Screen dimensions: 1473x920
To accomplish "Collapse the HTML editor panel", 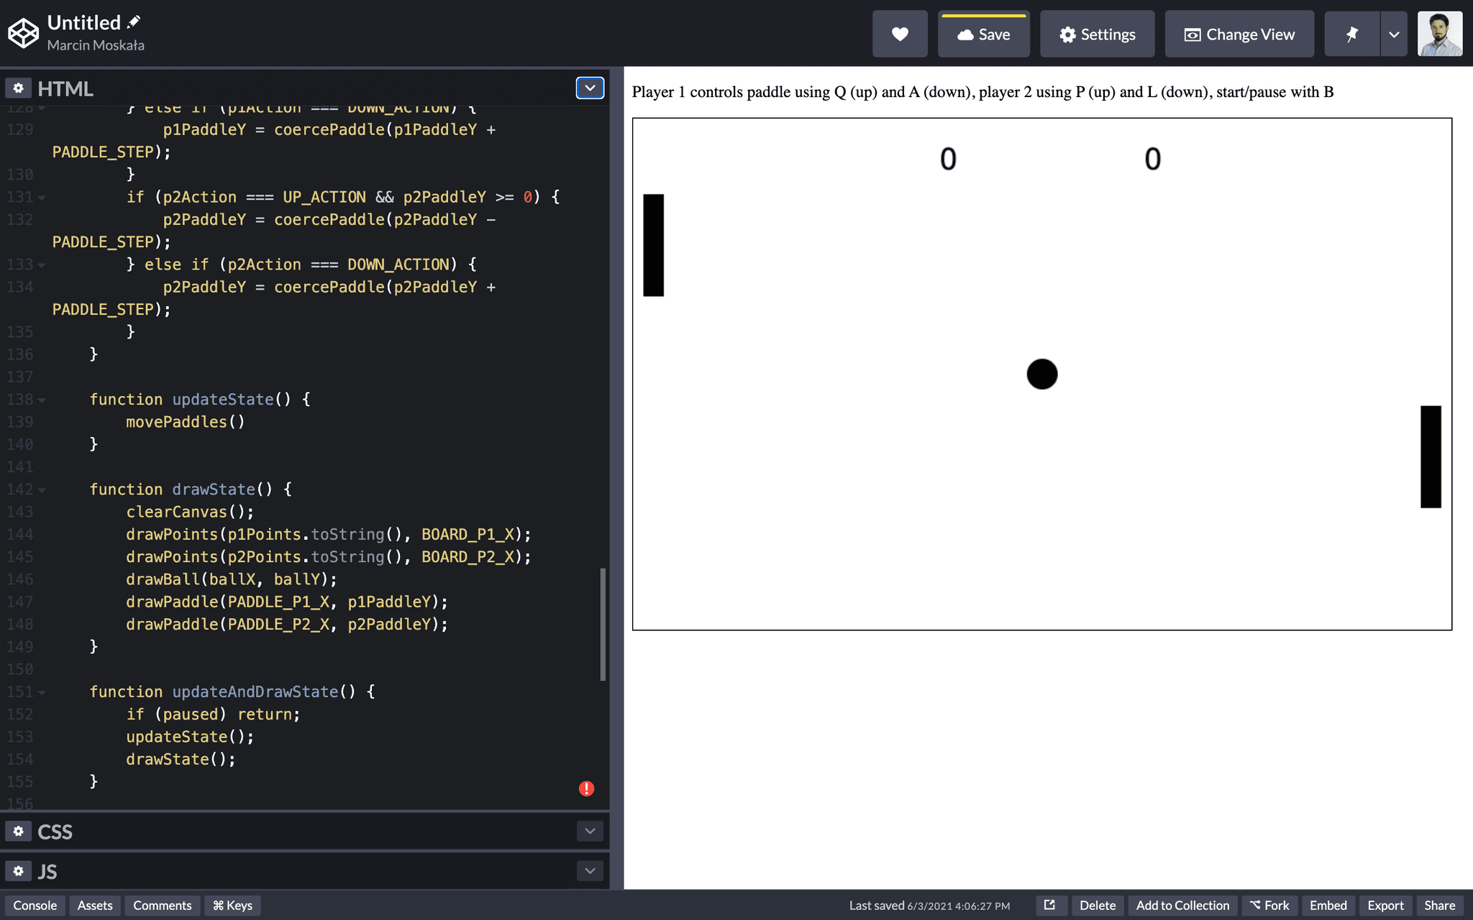I will 589,88.
